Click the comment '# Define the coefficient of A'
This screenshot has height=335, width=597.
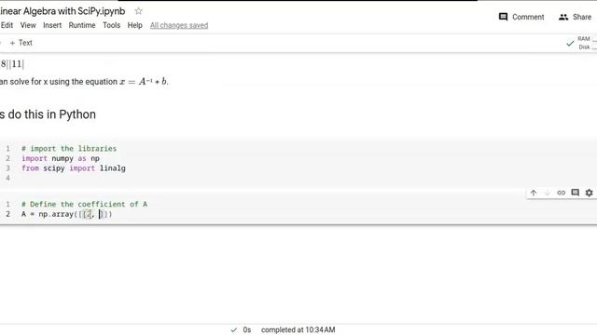pos(84,204)
